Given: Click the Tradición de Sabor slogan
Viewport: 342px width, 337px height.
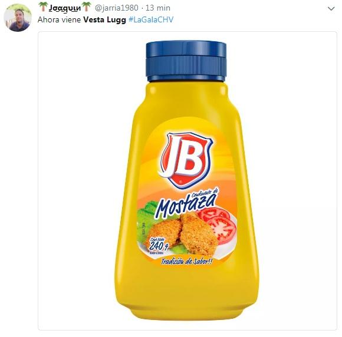Looking at the screenshot, I should tap(187, 262).
